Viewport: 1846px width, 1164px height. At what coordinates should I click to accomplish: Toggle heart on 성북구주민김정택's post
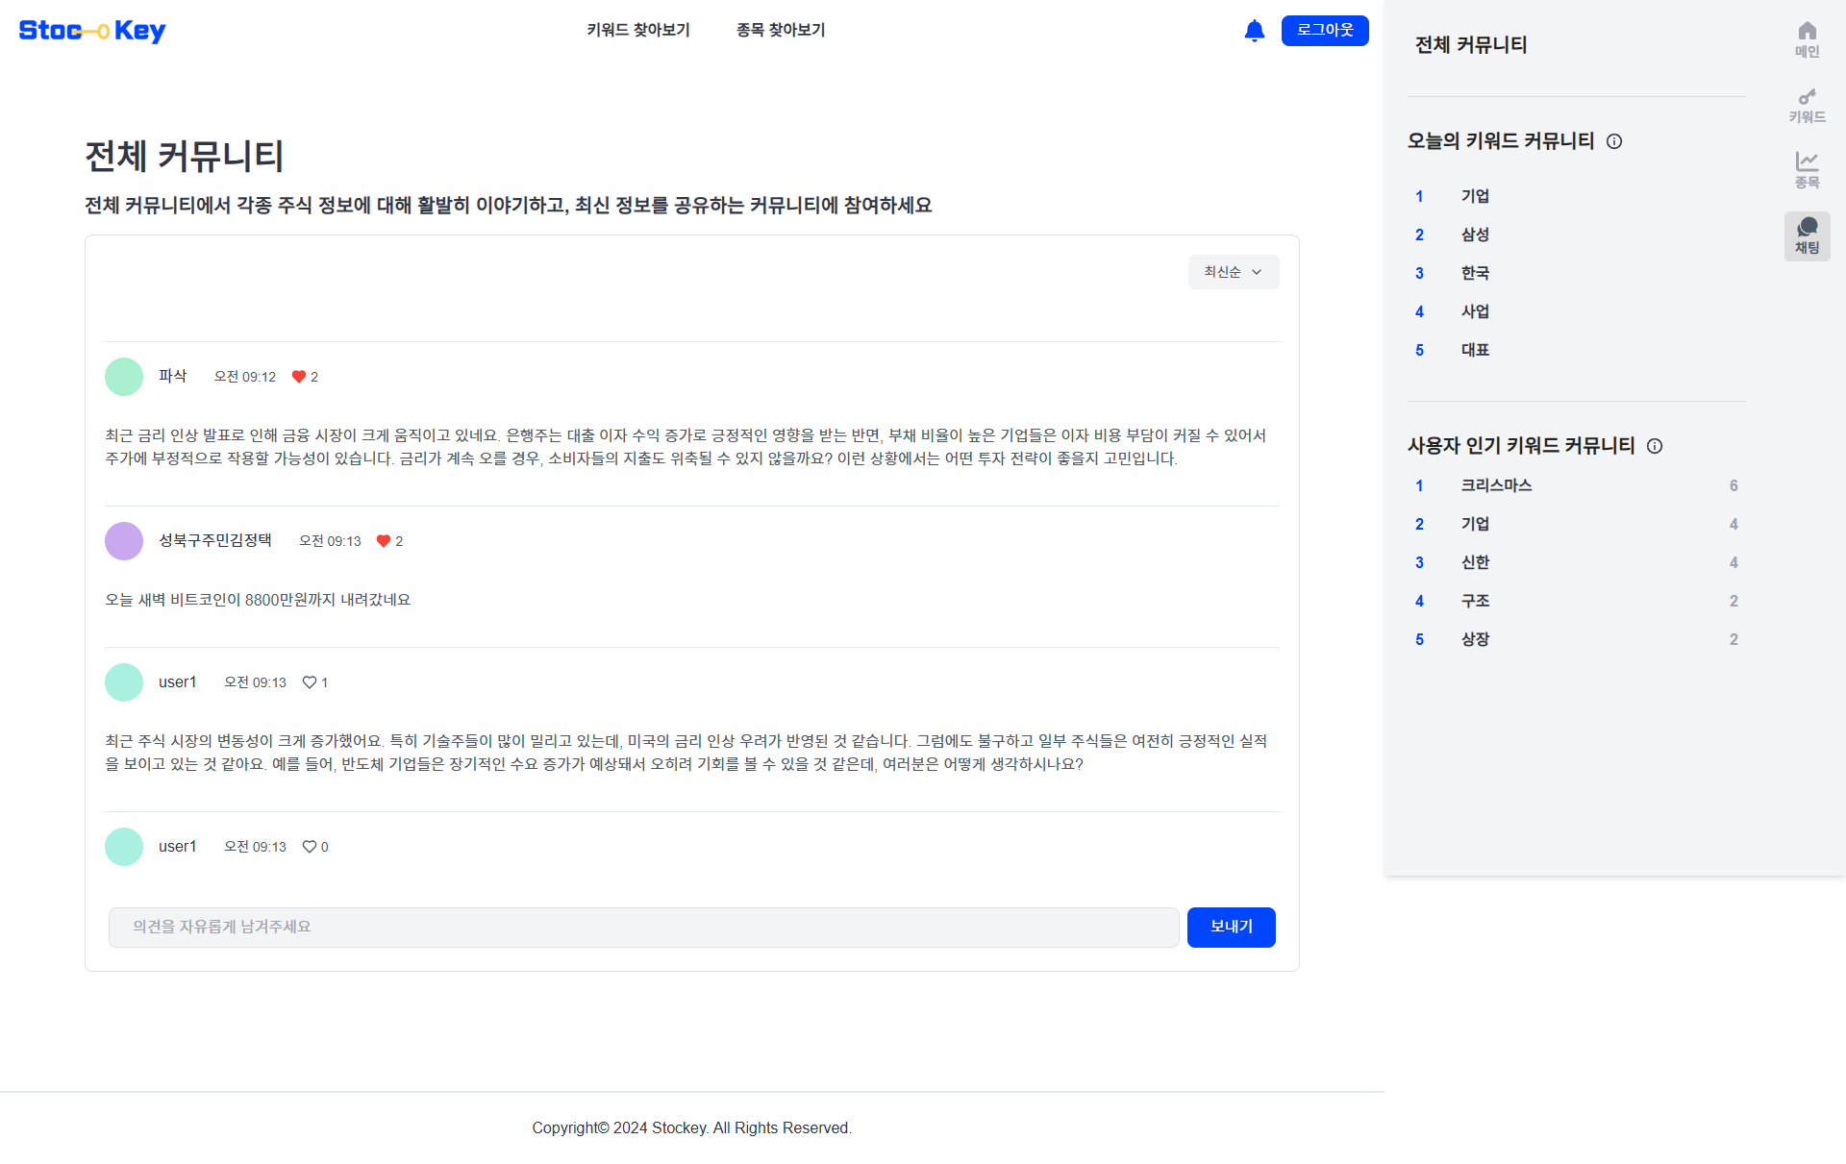point(384,541)
